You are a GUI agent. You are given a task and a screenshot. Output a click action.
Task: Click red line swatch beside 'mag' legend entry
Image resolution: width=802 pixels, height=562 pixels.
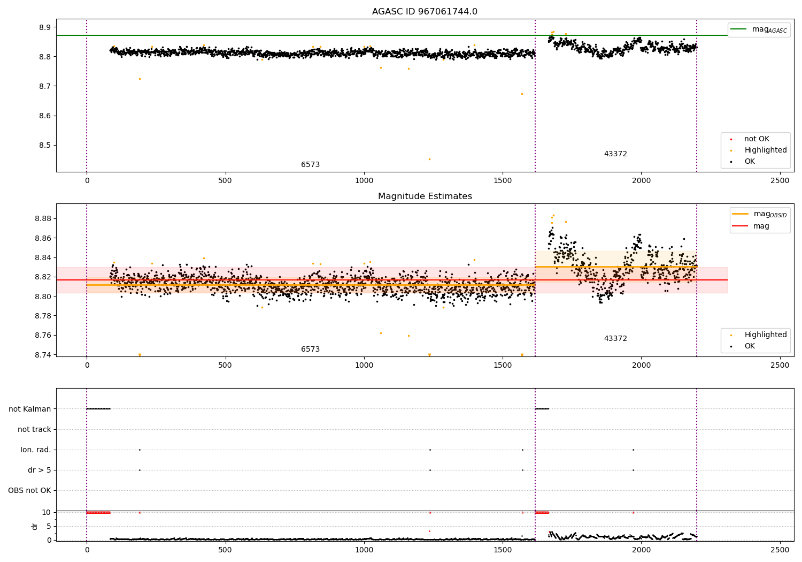(740, 226)
